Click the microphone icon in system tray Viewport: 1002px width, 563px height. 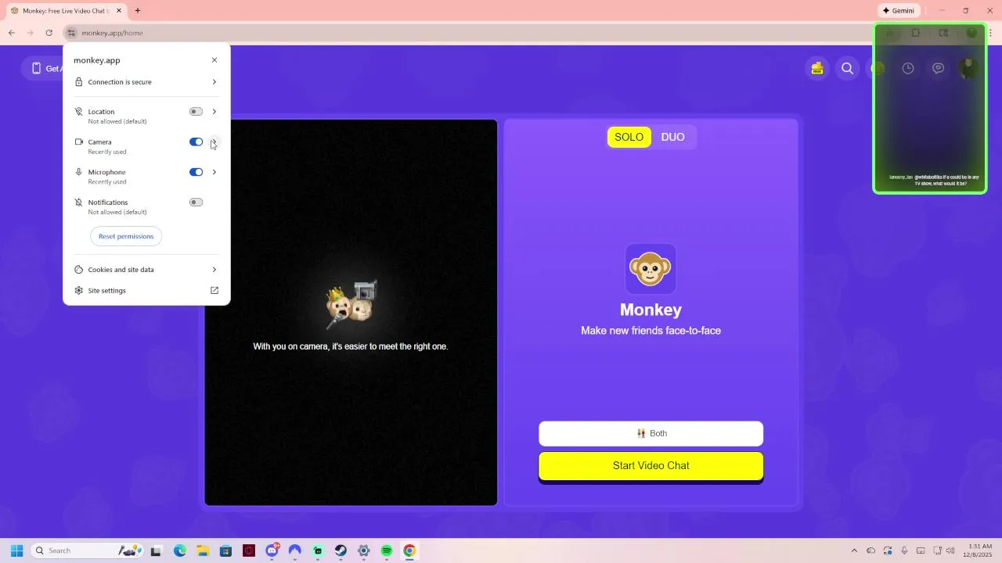[x=905, y=550]
